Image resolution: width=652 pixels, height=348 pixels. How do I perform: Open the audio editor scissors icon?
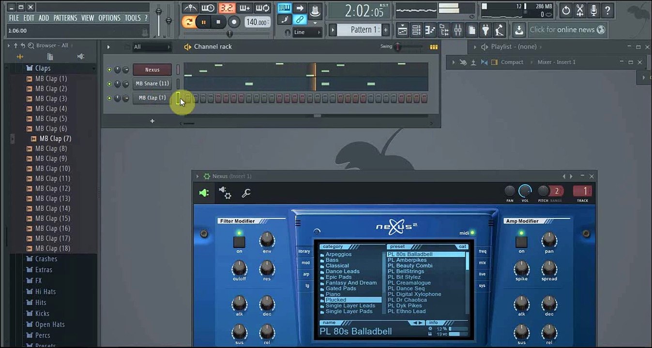(580, 10)
